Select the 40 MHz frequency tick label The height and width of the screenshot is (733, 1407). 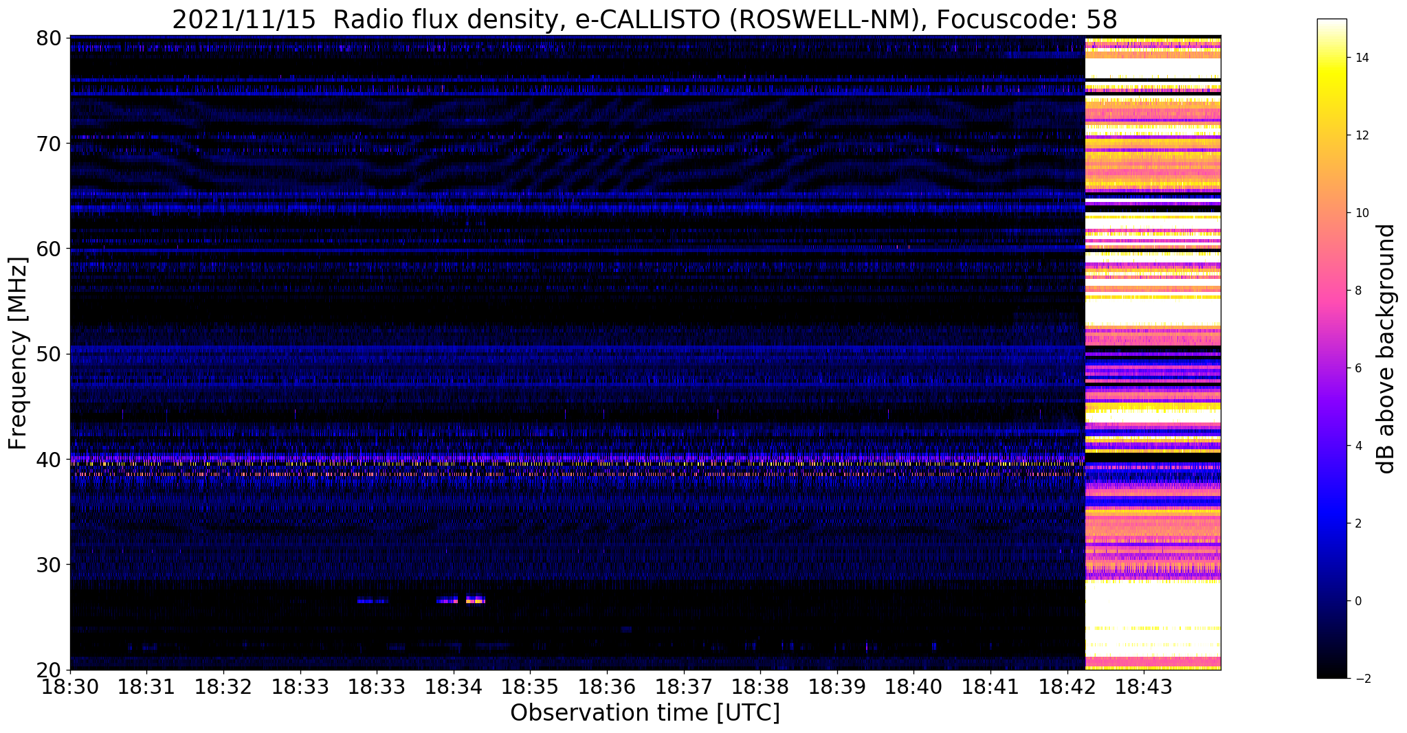[48, 459]
